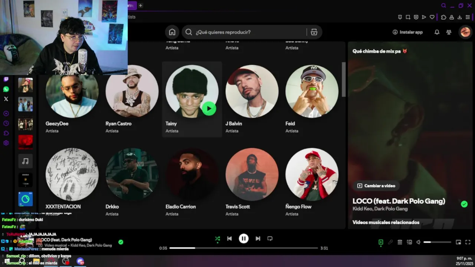Click the magnifier icon in Spotify search field
The image size is (475, 267).
point(189,32)
